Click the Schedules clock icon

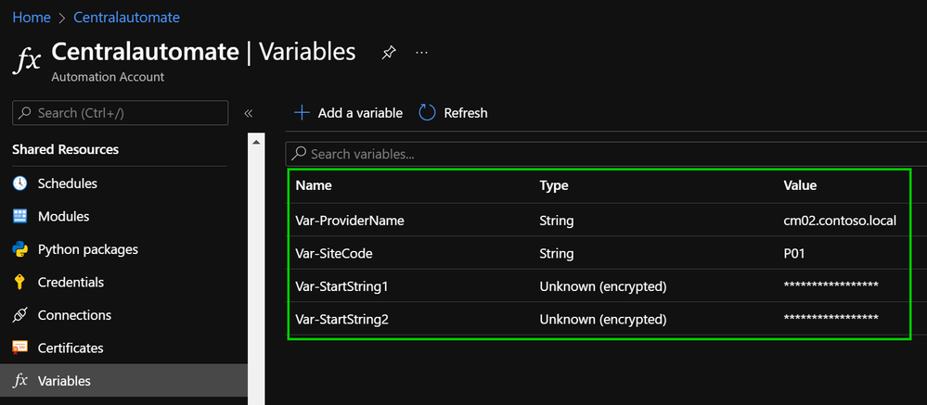[20, 184]
